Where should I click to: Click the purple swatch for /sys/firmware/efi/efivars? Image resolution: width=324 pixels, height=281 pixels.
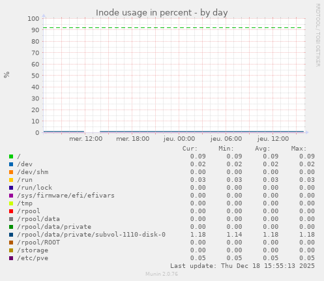[x=11, y=196]
